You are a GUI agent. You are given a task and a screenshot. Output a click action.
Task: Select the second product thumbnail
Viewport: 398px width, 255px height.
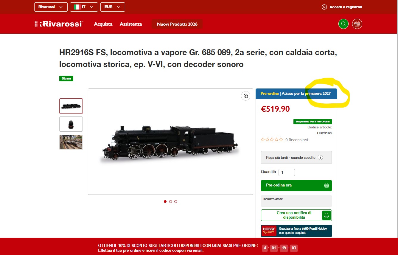coord(71,124)
